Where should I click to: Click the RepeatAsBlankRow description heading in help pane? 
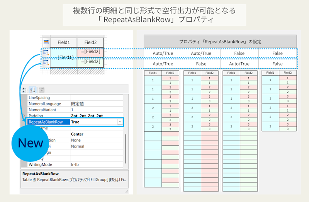coord(41,174)
